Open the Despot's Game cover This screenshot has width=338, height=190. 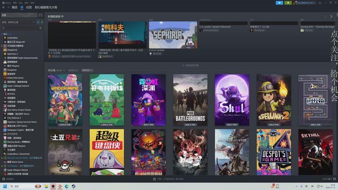pos(274,152)
